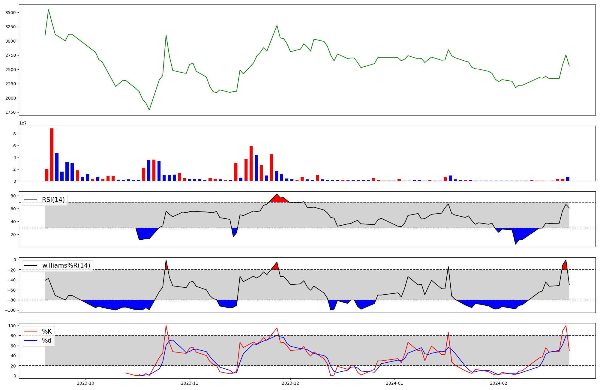Click the 80 label on the RSI axis
600x390 pixels.
coord(13,196)
